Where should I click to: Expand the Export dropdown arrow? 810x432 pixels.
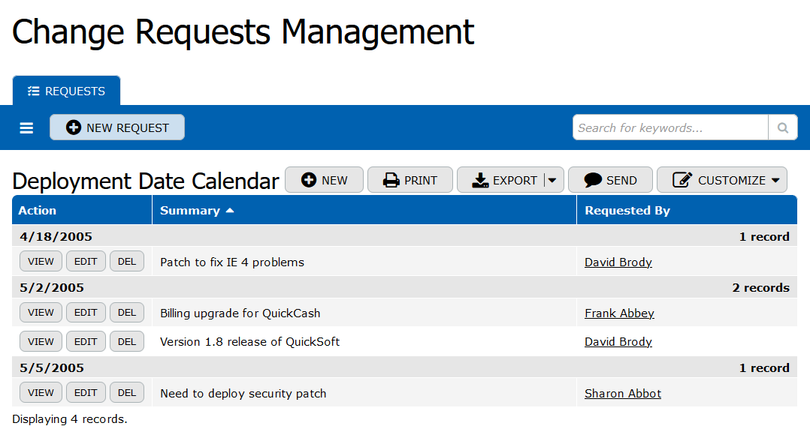pos(552,180)
